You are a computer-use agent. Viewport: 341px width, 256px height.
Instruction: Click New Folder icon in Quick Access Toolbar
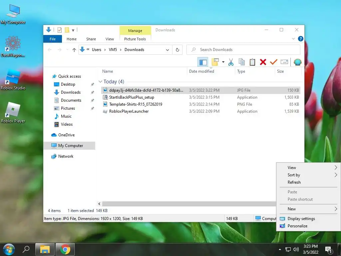point(67,30)
